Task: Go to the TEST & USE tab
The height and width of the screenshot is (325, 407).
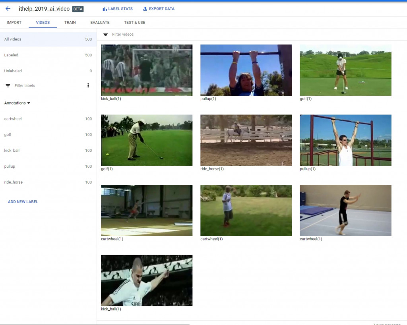Action: [134, 23]
